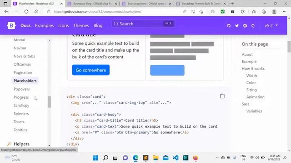
Task: Open Scrollspy in sidebar
Action: (x=21, y=105)
